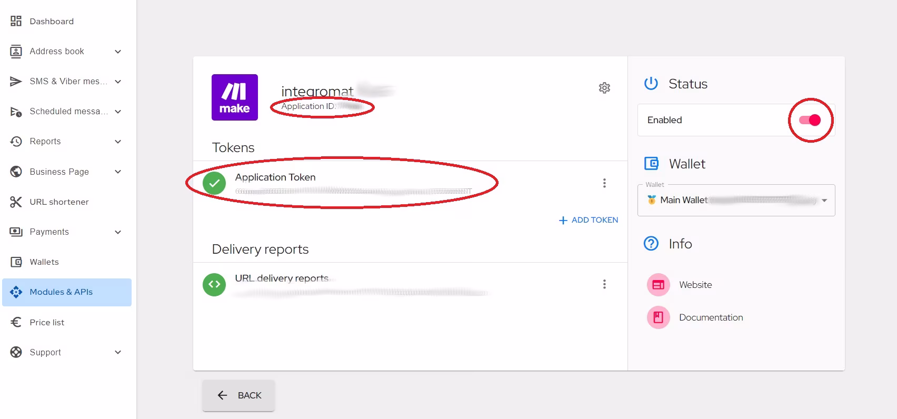Click the pink Website icon
Screen dimensions: 897x419
click(658, 285)
